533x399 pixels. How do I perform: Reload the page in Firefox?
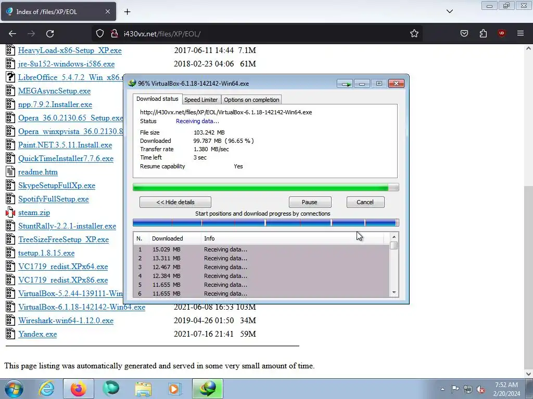tap(50, 34)
